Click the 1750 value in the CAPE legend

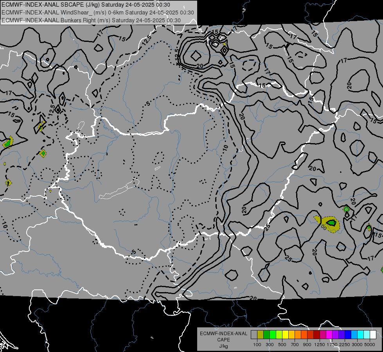click(x=332, y=345)
